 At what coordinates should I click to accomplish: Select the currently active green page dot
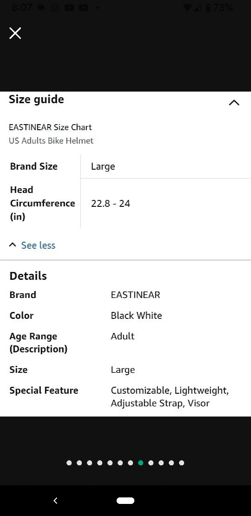[140, 463]
